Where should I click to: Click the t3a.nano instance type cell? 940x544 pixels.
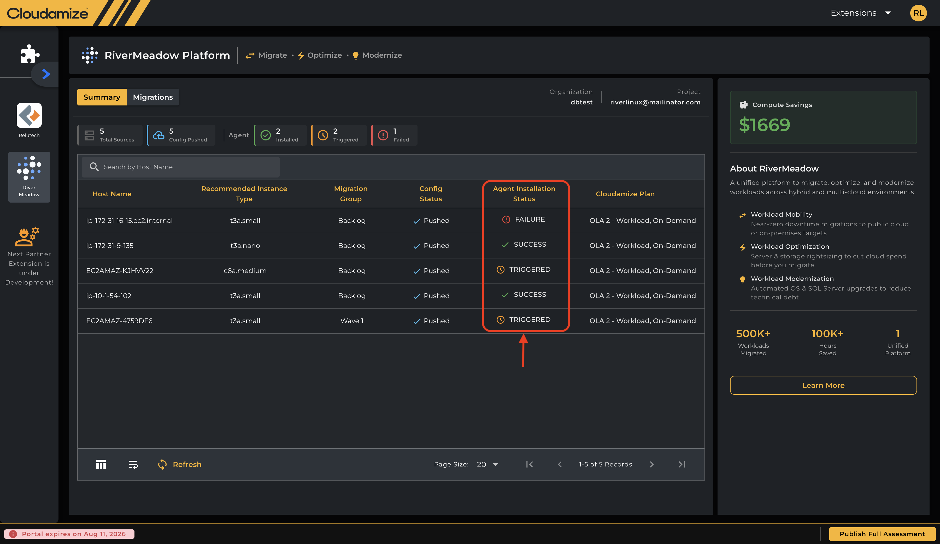[x=245, y=246]
